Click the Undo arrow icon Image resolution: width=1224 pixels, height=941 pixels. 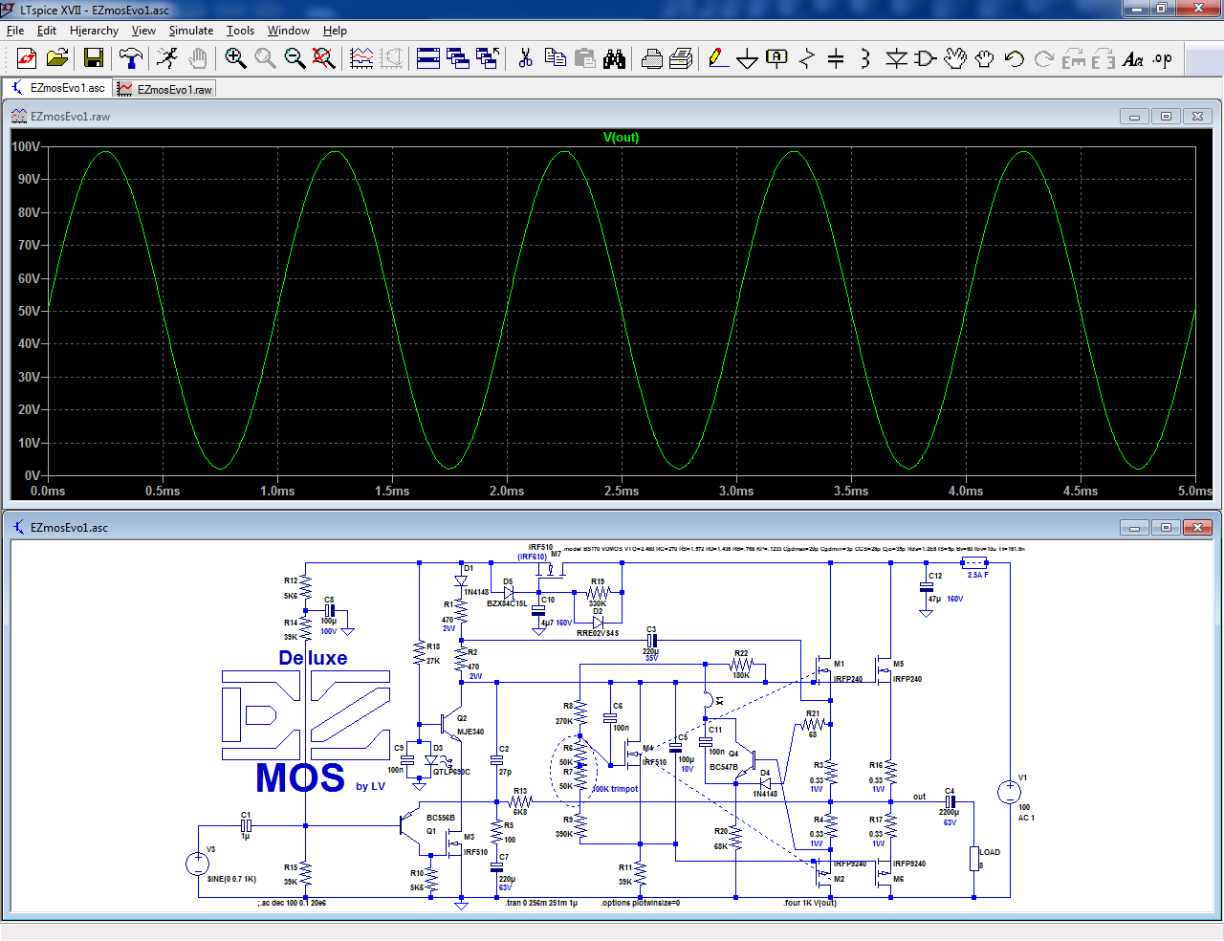(x=1015, y=59)
